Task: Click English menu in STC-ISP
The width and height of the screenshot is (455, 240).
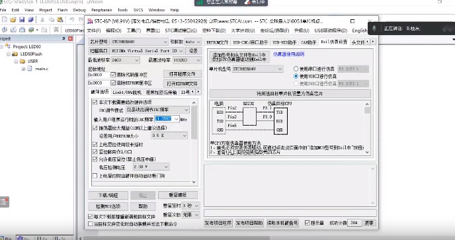Action: (x=360, y=30)
